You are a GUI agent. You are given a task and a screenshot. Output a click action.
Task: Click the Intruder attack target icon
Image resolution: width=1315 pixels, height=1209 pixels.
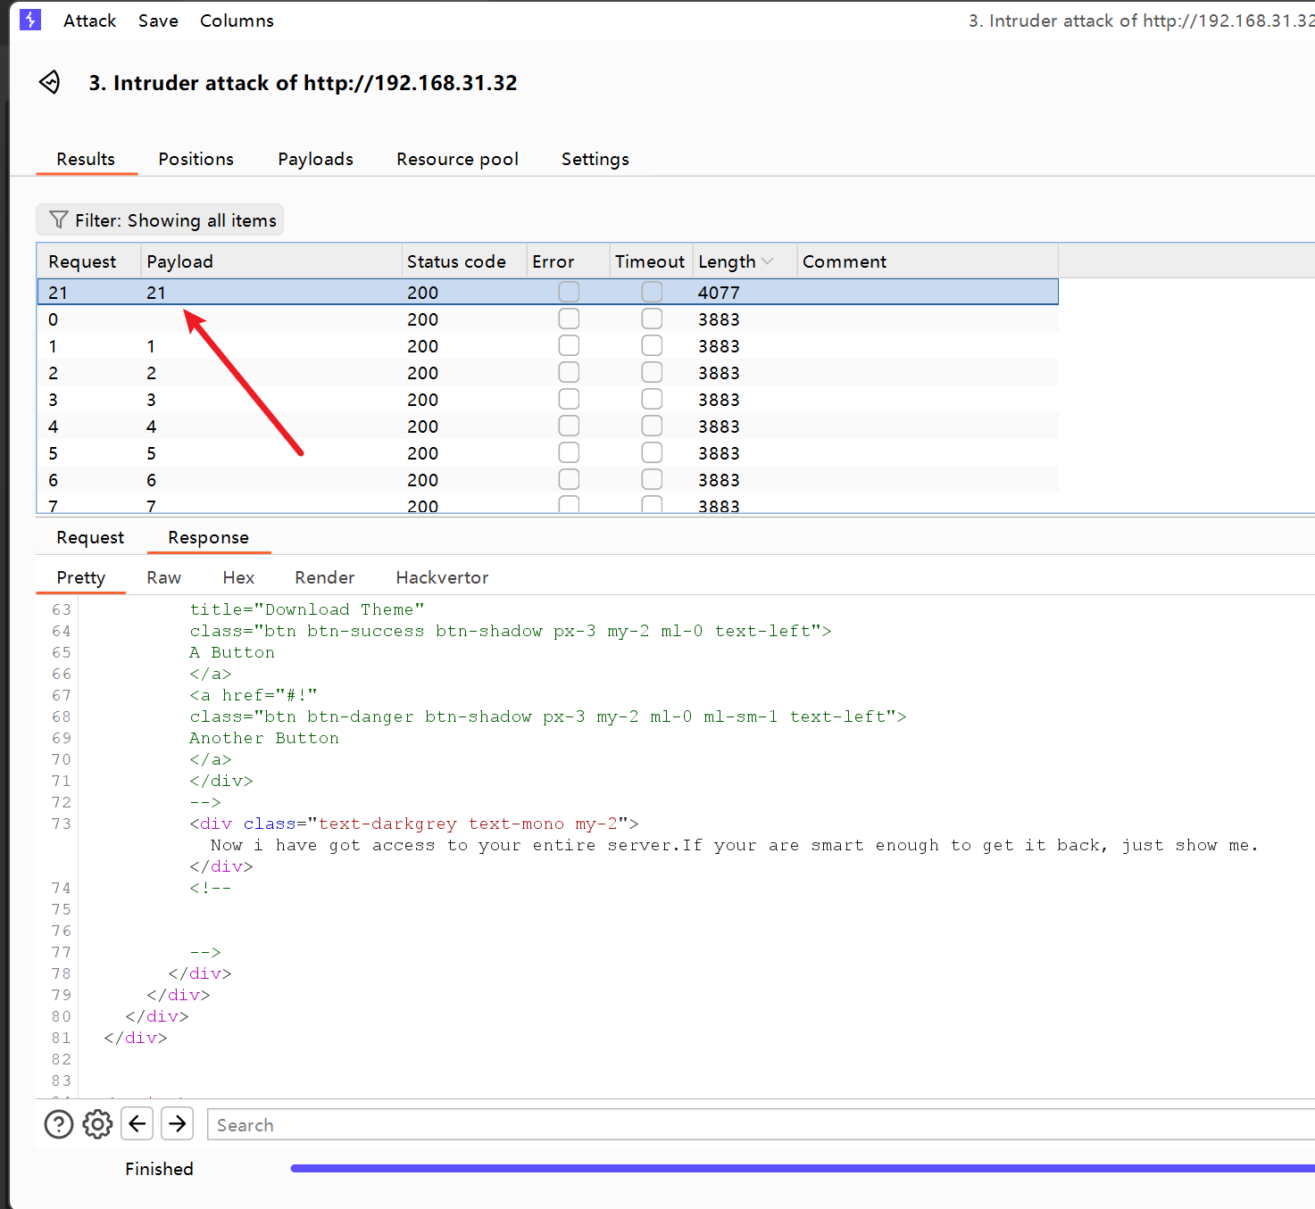[50, 82]
